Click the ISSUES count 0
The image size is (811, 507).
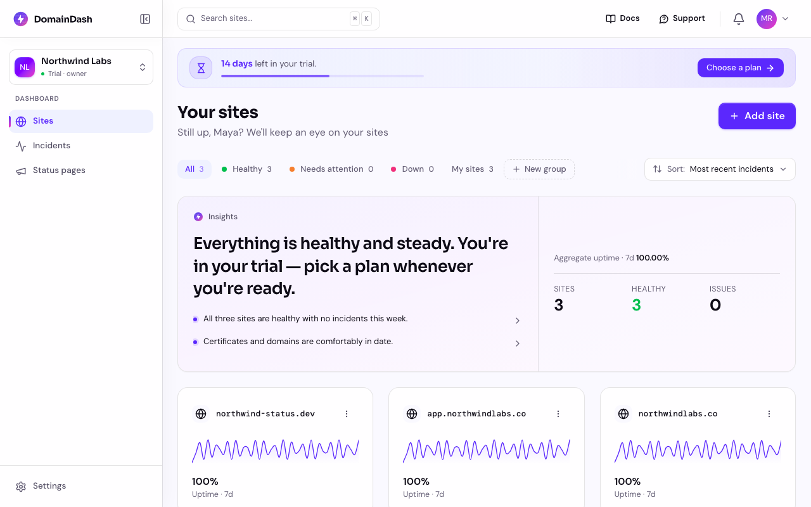pos(715,305)
